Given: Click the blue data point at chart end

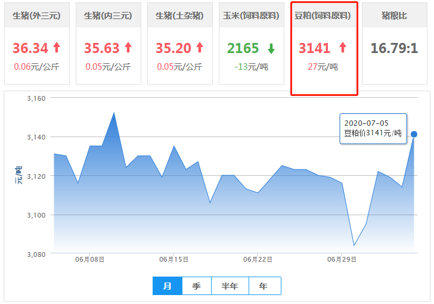Looking at the screenshot, I should pos(414,134).
